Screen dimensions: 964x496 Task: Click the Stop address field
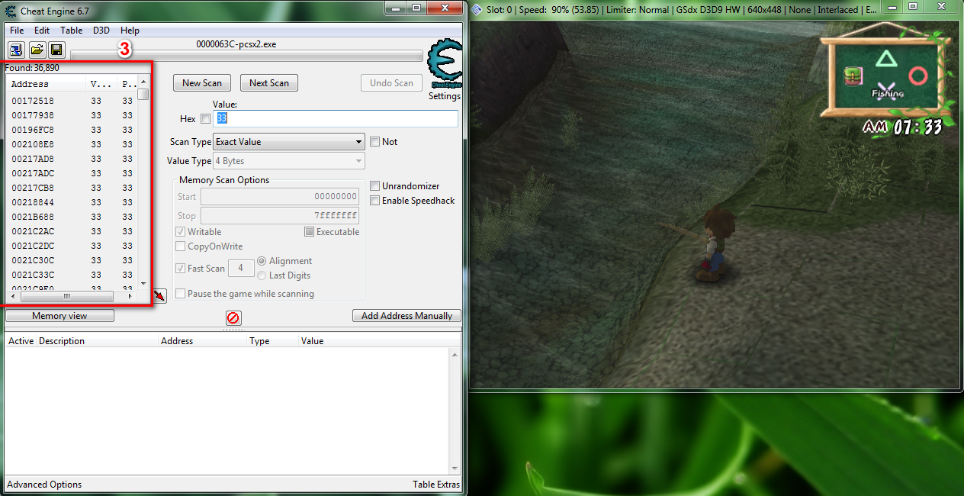[x=280, y=216]
